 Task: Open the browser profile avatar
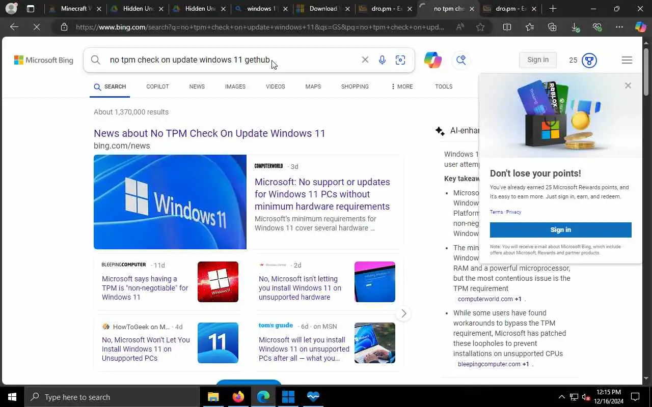[x=11, y=9]
